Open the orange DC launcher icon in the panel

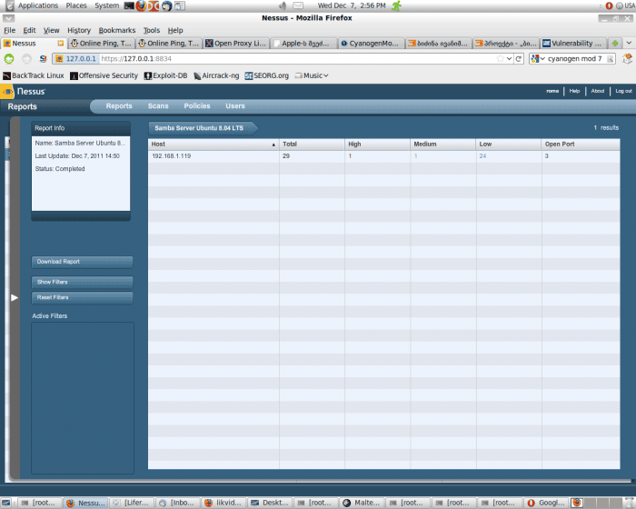click(154, 5)
